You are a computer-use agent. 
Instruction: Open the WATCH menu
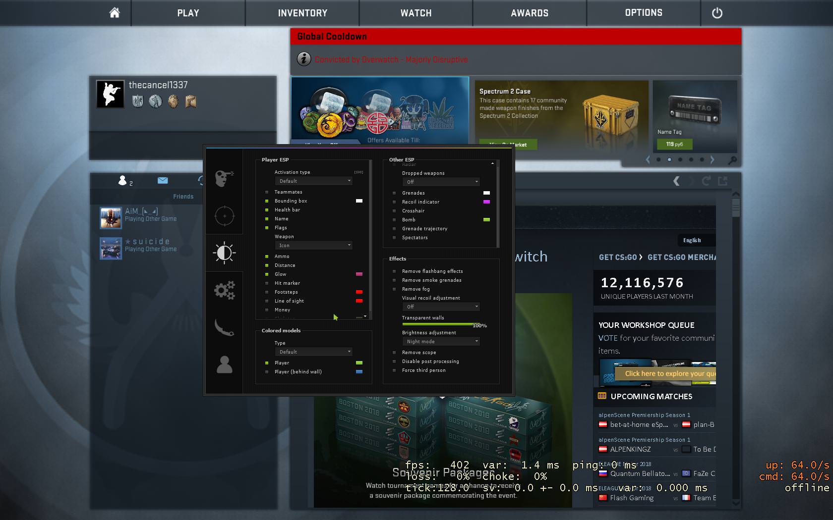click(416, 13)
